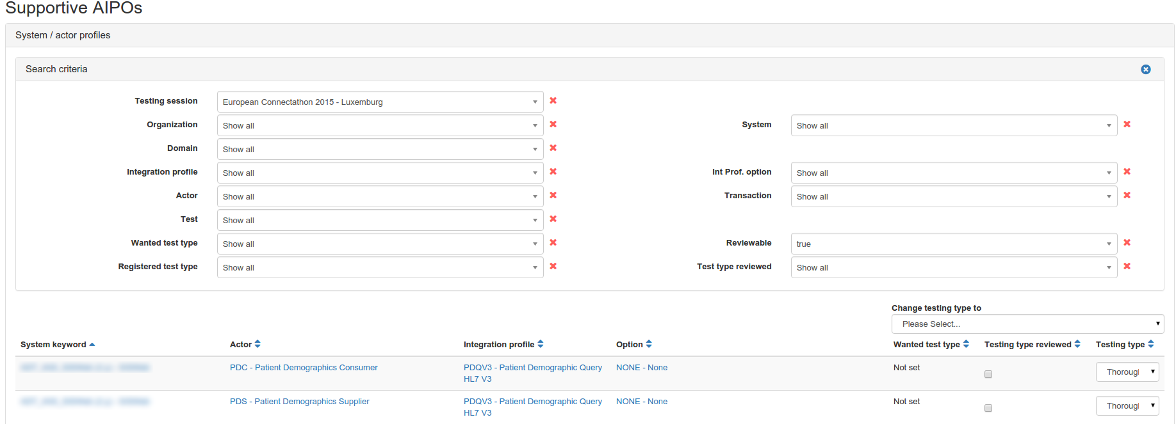
Task: Open Testing type dropdown in PDS row
Action: tap(1127, 406)
